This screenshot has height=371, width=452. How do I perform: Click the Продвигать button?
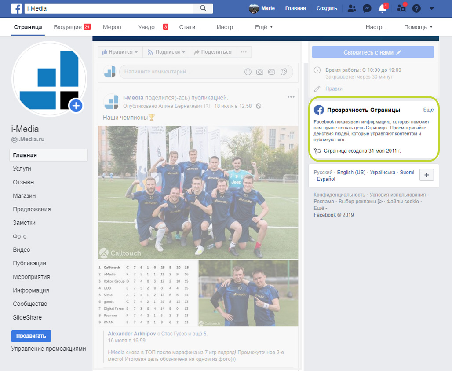(x=31, y=336)
